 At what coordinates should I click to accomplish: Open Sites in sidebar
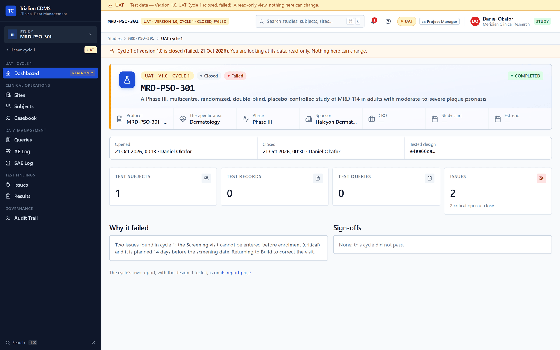click(50, 95)
